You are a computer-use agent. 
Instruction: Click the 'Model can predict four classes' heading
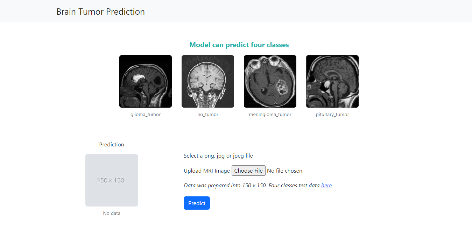coord(239,45)
